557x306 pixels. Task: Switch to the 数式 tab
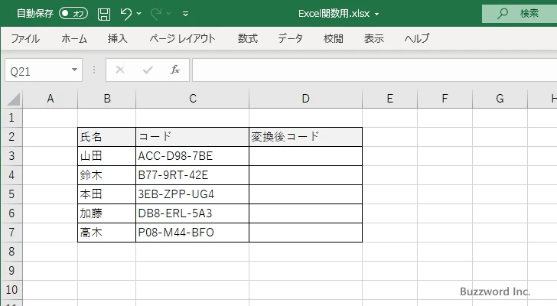pyautogui.click(x=248, y=38)
